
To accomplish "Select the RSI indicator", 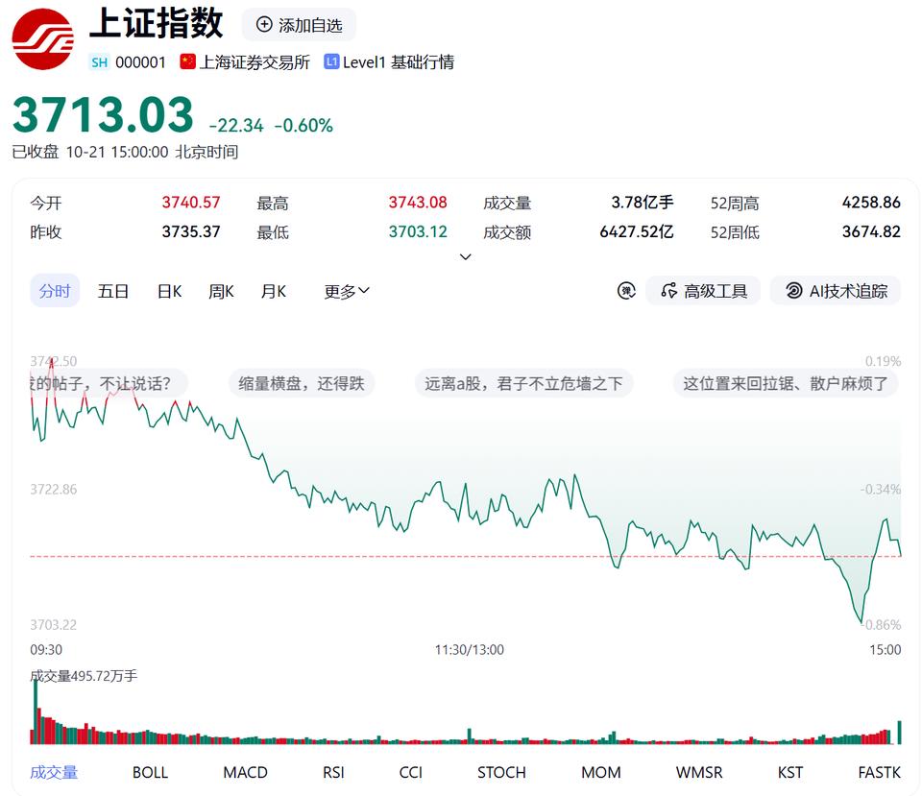I will (x=333, y=773).
